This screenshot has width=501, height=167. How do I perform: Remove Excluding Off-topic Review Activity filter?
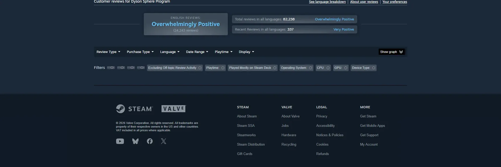200,68
